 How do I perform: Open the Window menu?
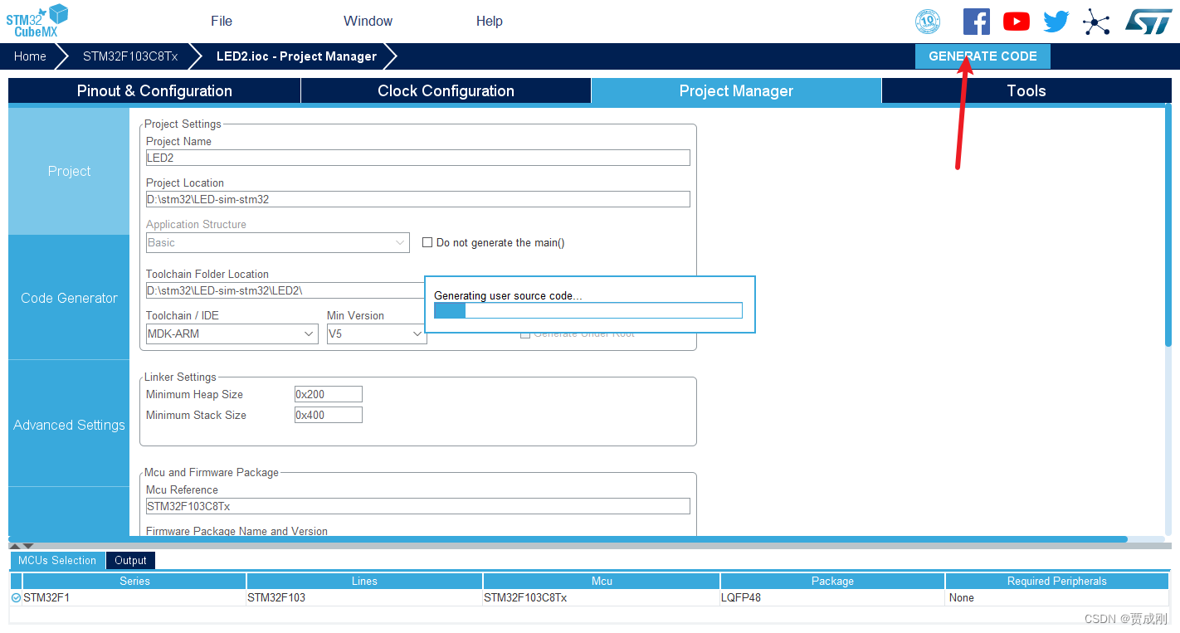(x=368, y=22)
